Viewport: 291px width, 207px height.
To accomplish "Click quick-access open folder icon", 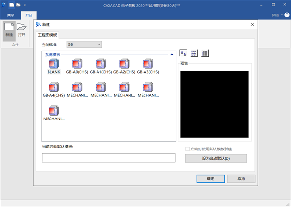I will [x=18, y=5].
